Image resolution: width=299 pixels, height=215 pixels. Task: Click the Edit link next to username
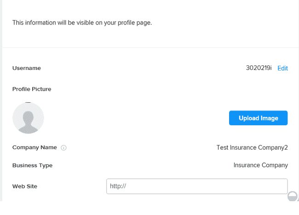[x=282, y=68]
